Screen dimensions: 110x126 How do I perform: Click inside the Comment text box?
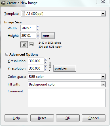(67, 98)
